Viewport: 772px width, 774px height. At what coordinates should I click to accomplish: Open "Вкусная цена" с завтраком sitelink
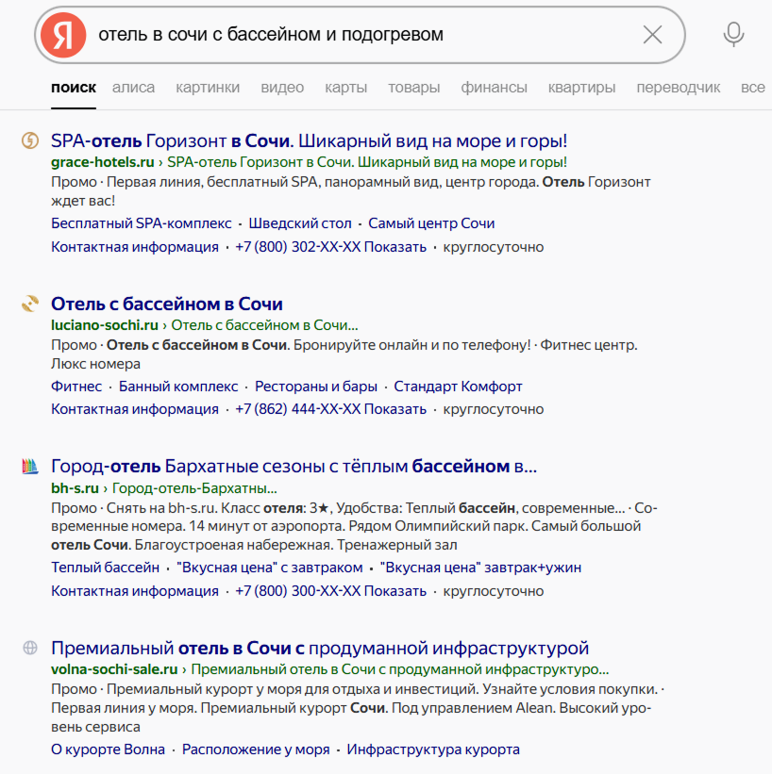(x=270, y=568)
